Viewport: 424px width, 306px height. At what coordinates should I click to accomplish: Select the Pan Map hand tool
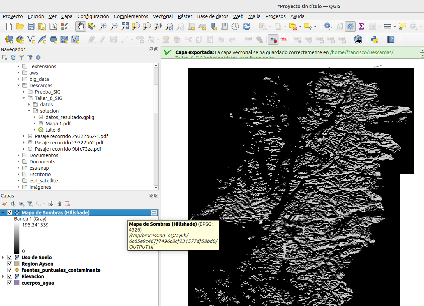point(80,26)
